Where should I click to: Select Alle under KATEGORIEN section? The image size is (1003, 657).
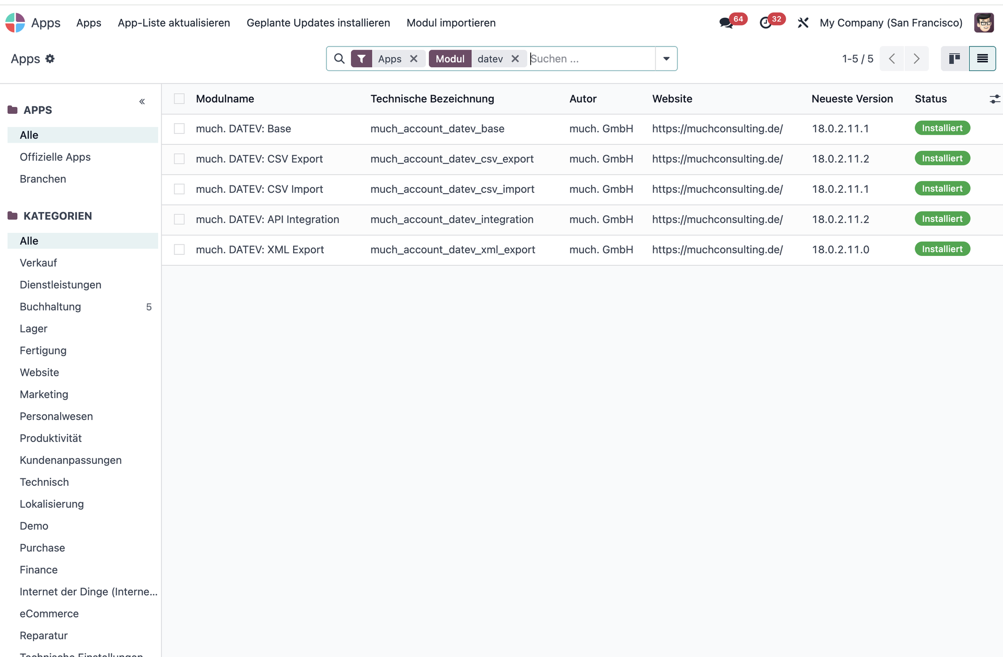(x=83, y=241)
